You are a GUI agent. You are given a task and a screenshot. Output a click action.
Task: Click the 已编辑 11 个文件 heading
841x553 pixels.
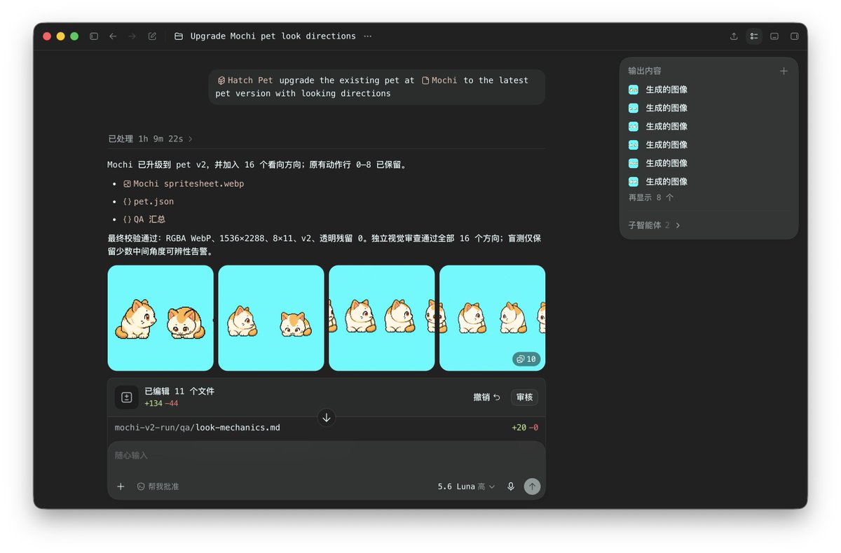tap(179, 391)
